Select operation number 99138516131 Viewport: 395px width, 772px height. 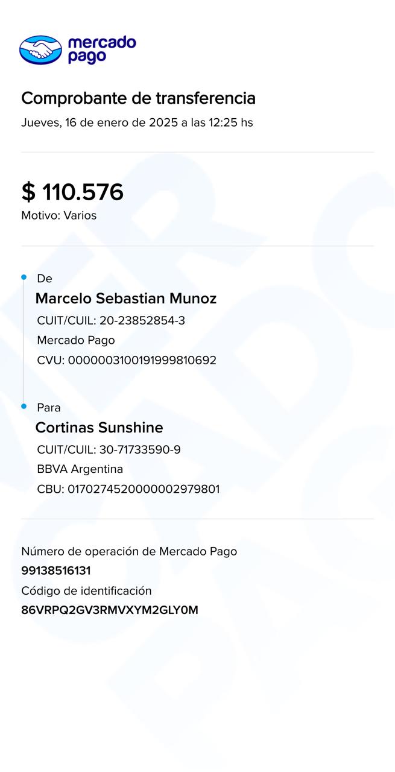click(56, 571)
